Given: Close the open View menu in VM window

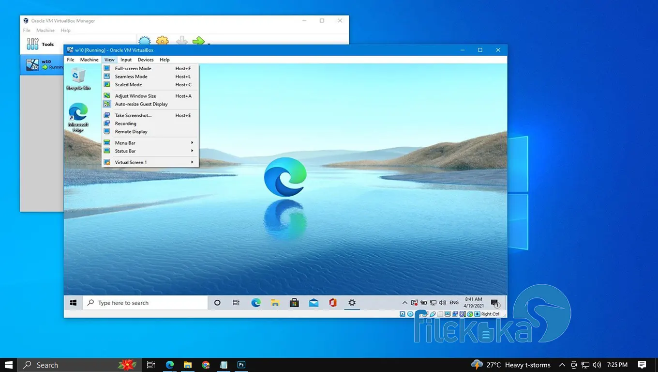Looking at the screenshot, I should [109, 60].
